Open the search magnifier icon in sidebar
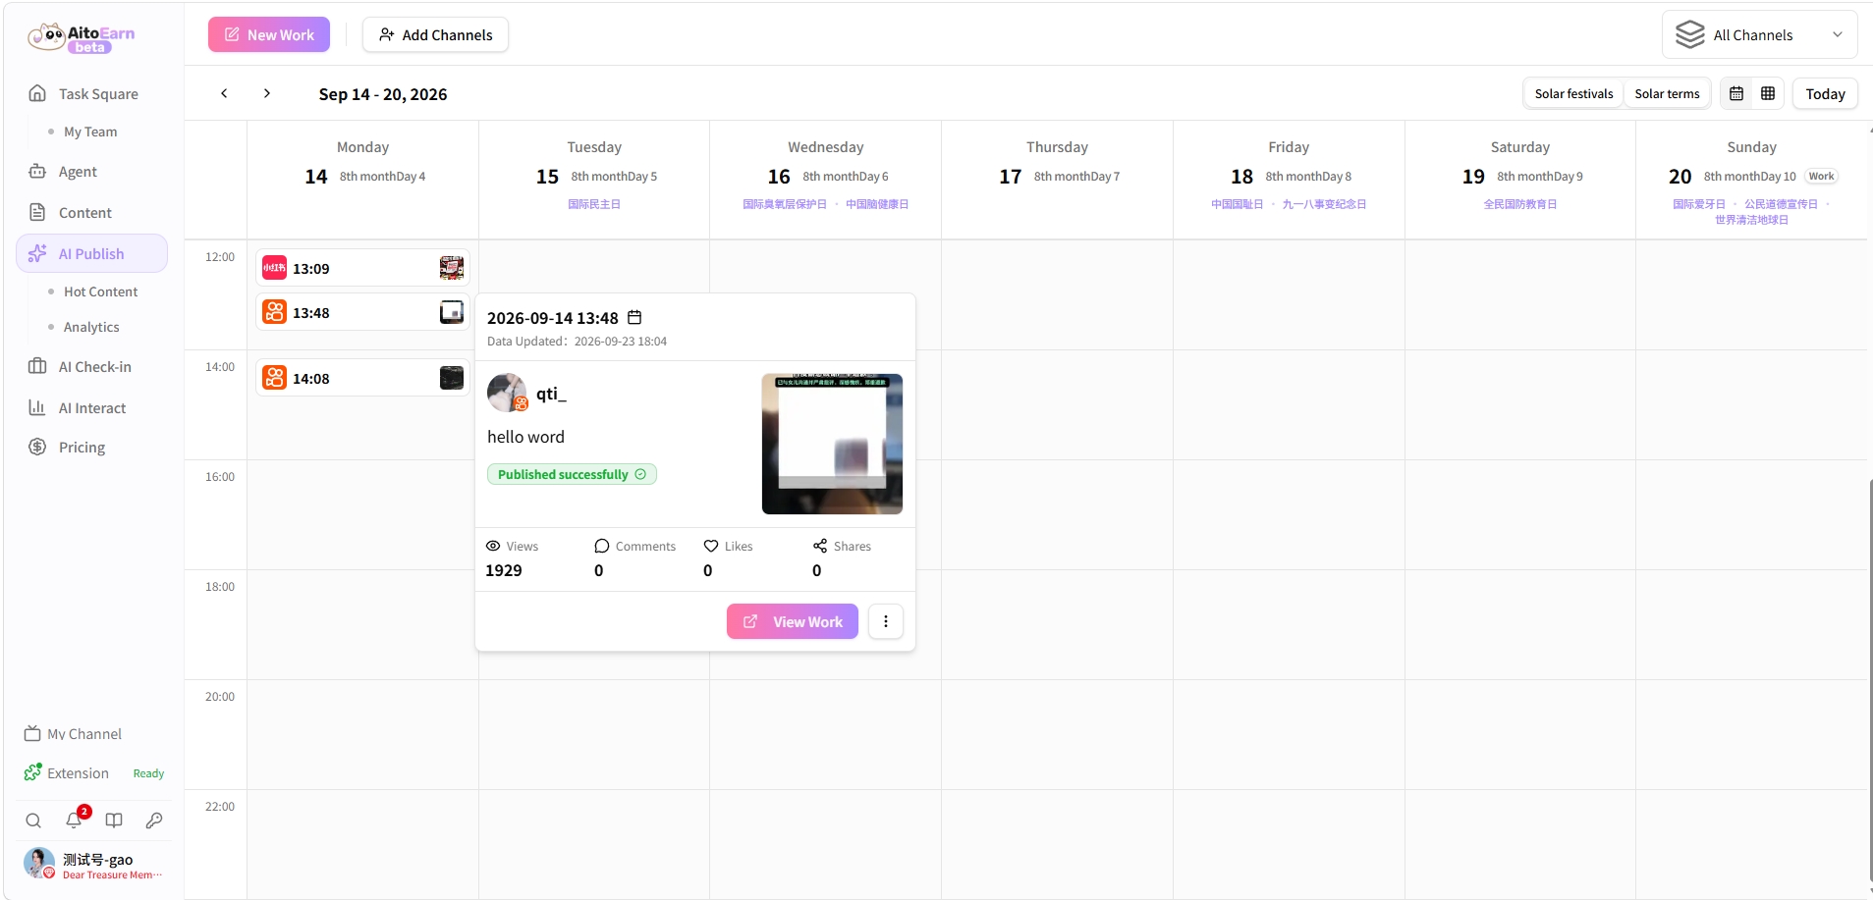 pyautogui.click(x=33, y=821)
